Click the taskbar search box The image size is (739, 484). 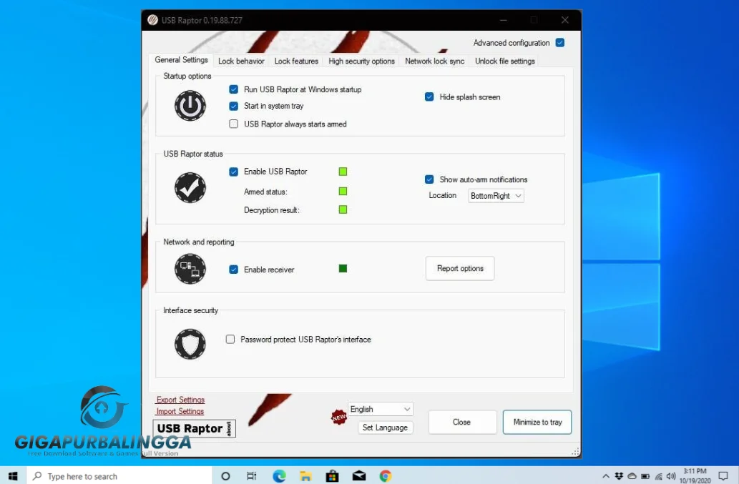119,476
